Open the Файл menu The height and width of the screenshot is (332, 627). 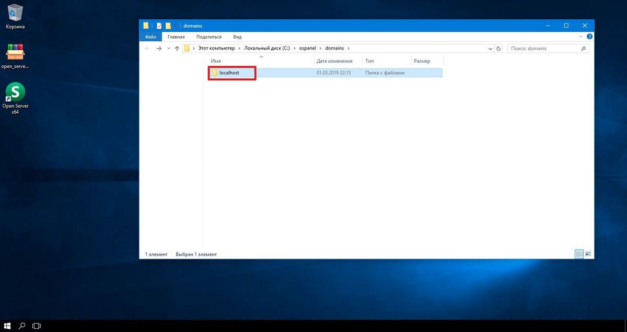click(x=150, y=37)
